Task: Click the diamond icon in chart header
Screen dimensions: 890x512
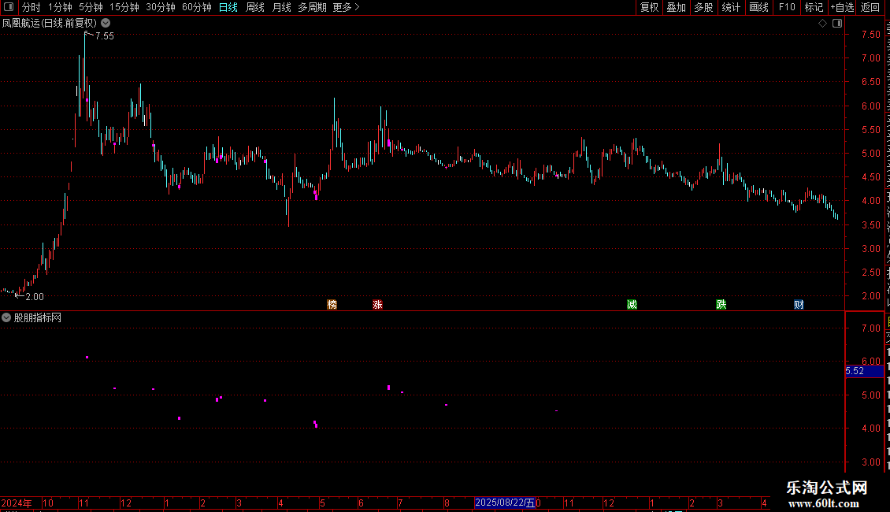Action: click(822, 24)
